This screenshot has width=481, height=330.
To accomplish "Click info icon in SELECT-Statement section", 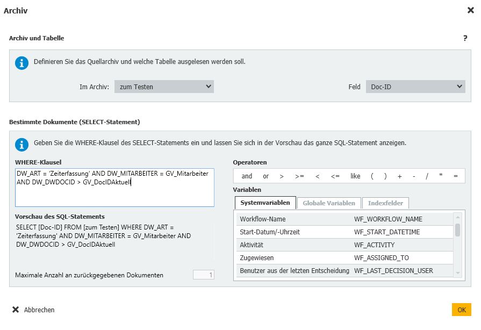I will coord(21,144).
